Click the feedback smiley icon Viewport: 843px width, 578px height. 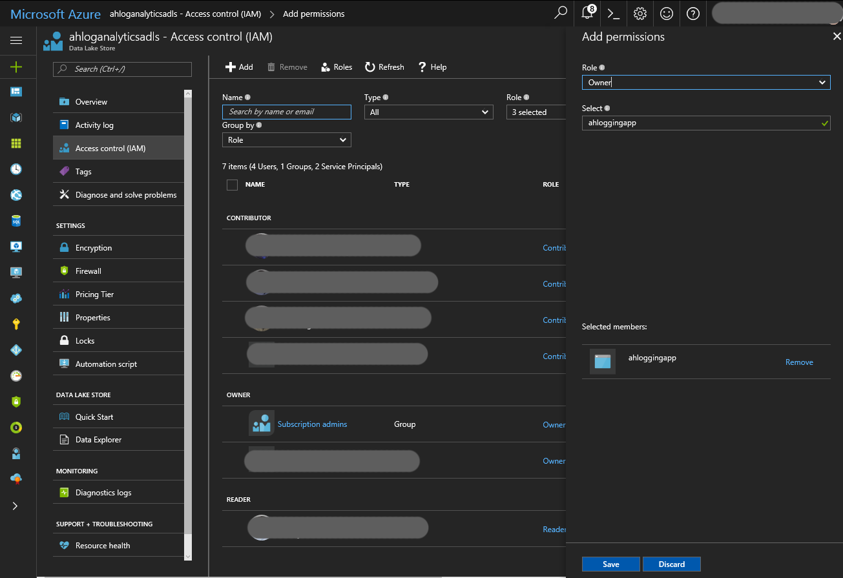667,14
